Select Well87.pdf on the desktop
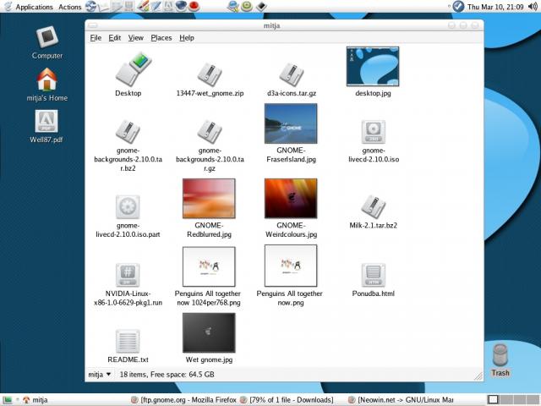The width and height of the screenshot is (541, 406). (46, 121)
